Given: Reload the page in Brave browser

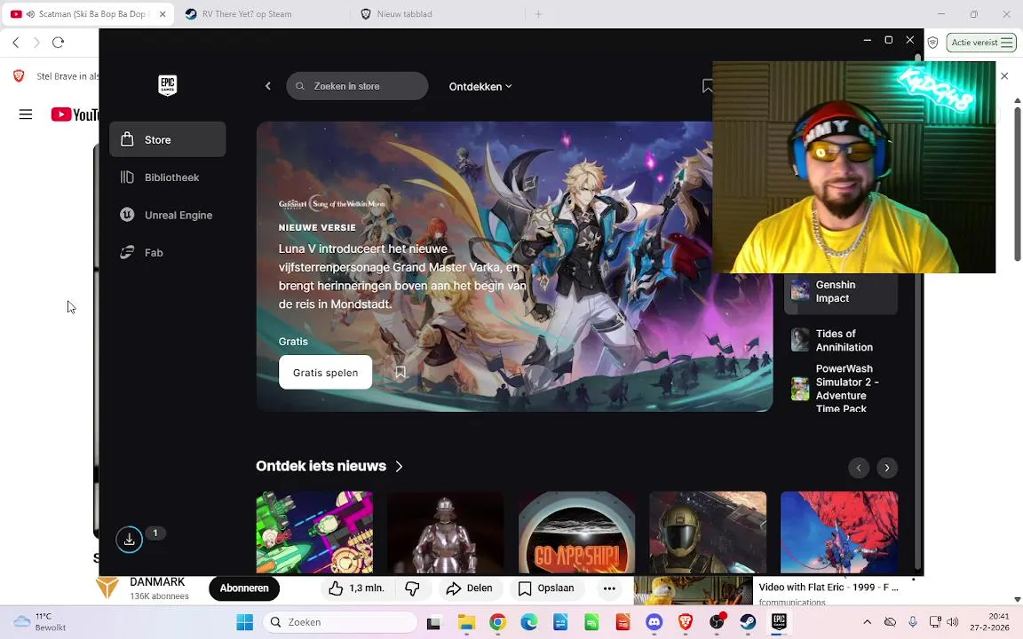Looking at the screenshot, I should point(58,43).
